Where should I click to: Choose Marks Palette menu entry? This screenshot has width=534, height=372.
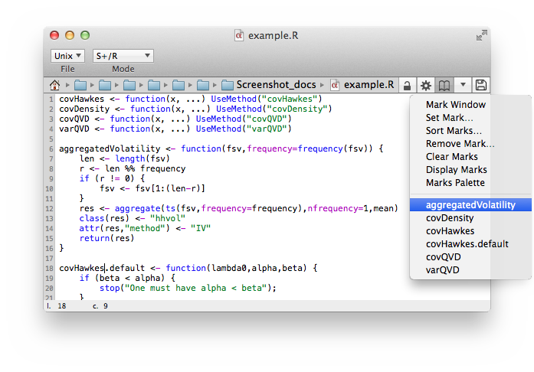(x=455, y=183)
